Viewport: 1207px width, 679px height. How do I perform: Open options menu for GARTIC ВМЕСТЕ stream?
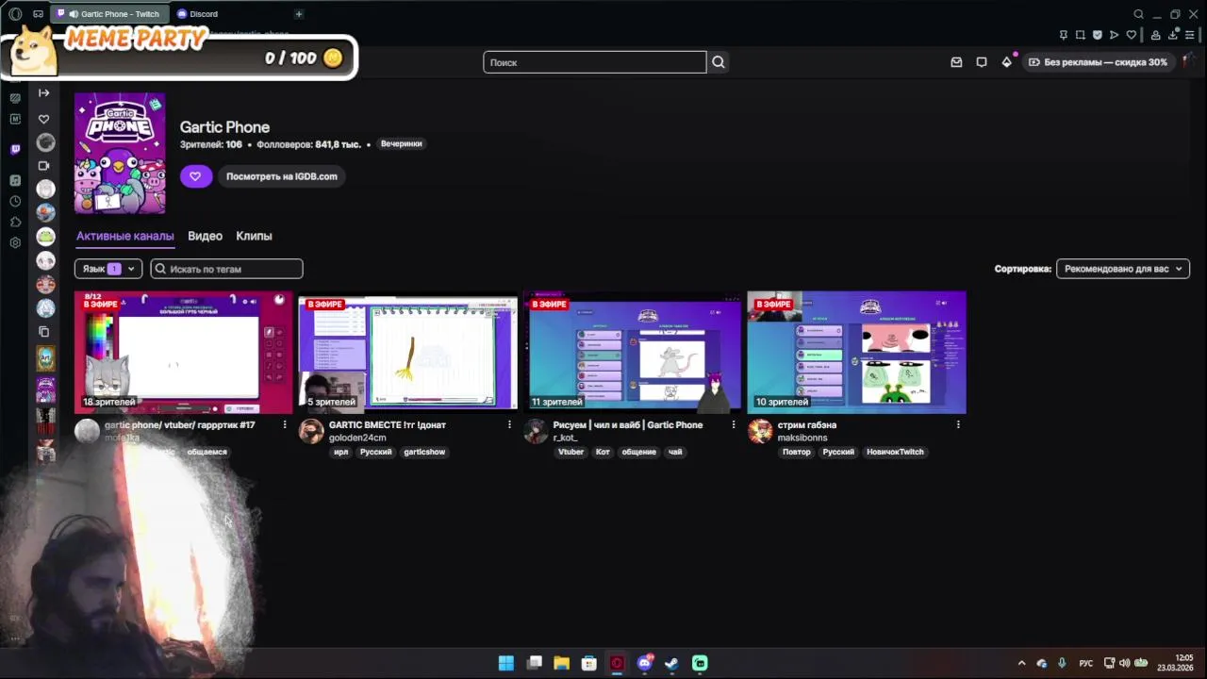pyautogui.click(x=509, y=425)
